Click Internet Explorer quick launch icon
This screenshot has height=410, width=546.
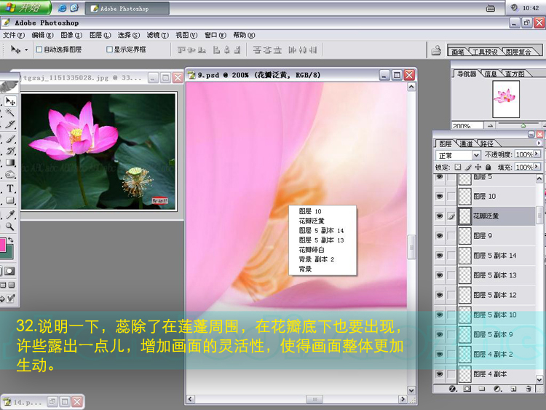[x=63, y=8]
